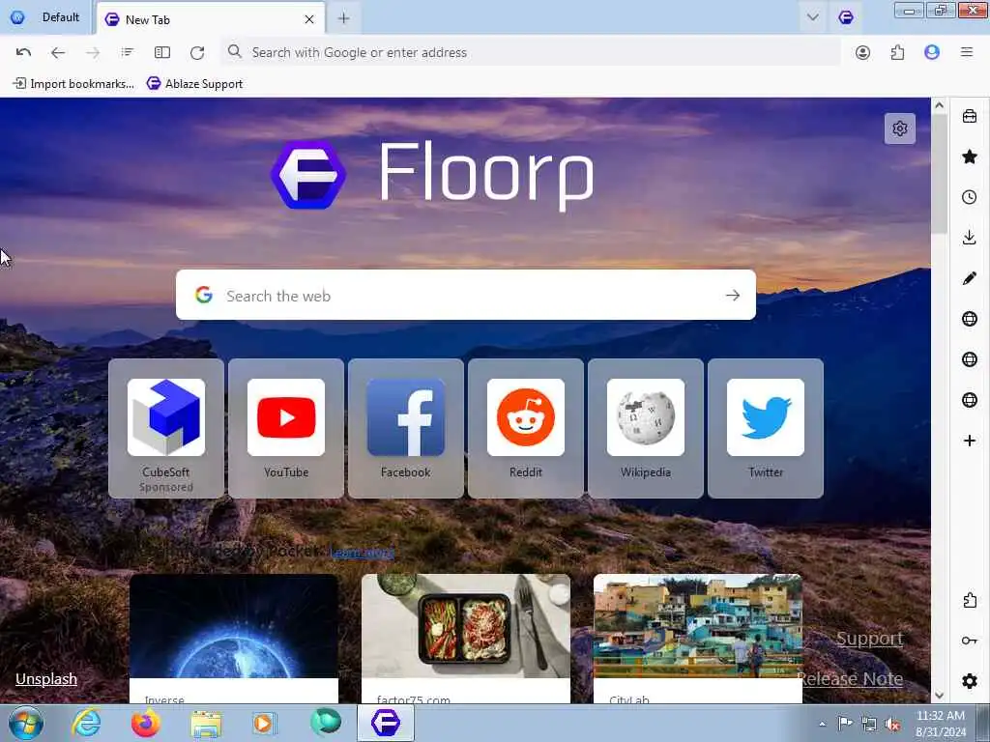Toggle the sidebar panel icon in toolbar

(x=162, y=52)
